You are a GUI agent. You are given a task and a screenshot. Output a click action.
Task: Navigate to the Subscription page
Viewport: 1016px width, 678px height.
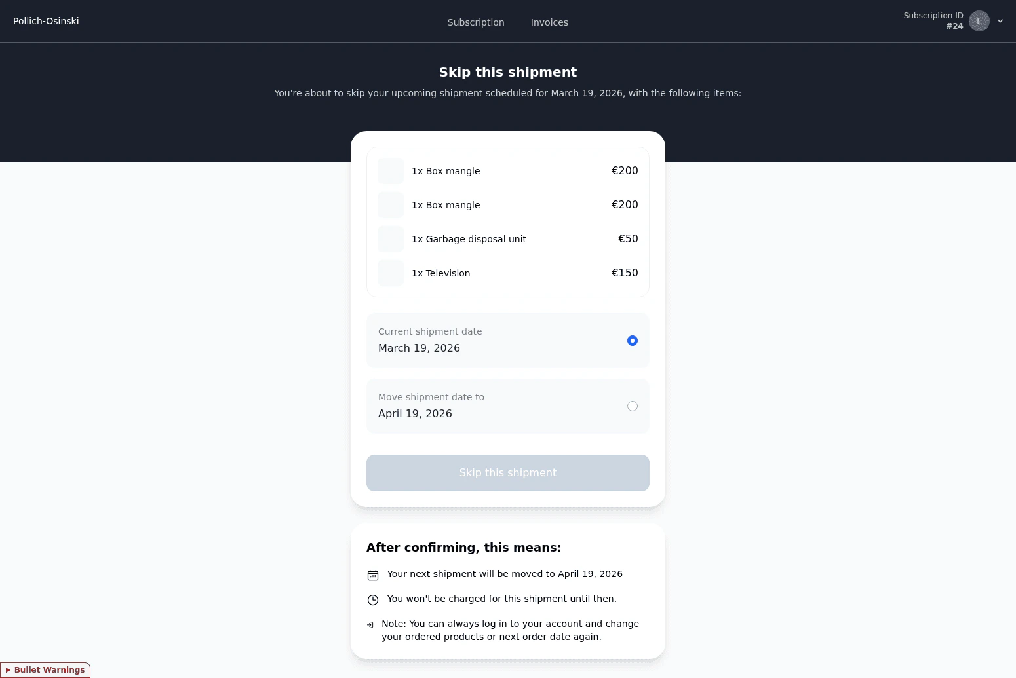(x=476, y=22)
